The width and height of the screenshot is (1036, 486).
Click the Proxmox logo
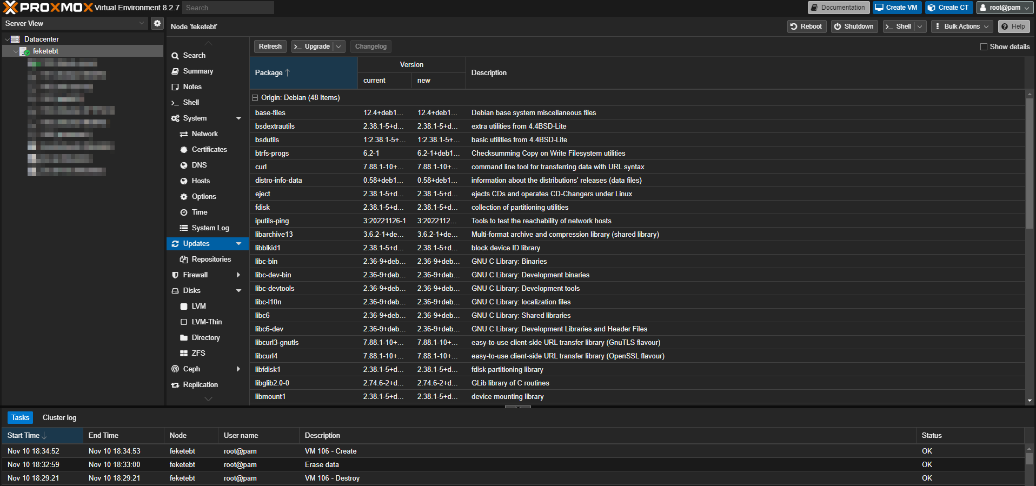(x=48, y=8)
